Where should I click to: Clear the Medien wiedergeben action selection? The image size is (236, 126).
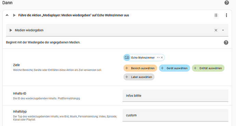pos(216,30)
